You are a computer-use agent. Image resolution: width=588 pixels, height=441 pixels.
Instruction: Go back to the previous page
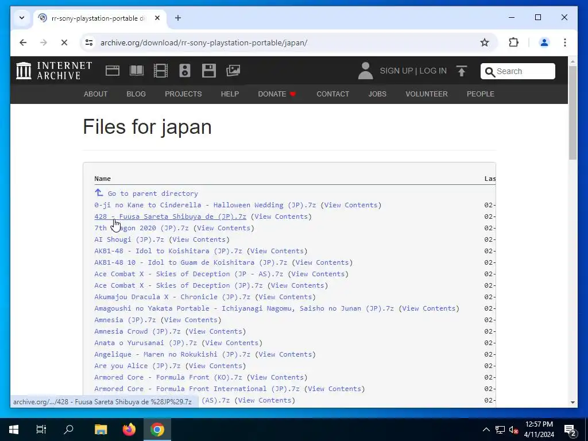(23, 42)
